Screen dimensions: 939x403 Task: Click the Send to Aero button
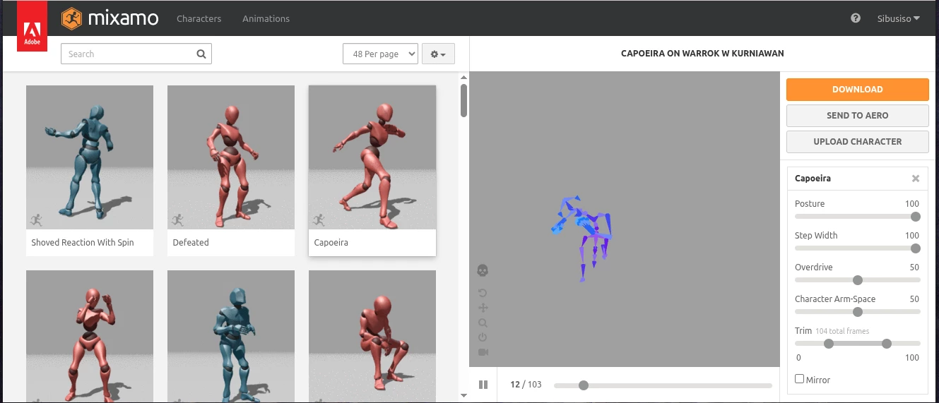point(858,115)
